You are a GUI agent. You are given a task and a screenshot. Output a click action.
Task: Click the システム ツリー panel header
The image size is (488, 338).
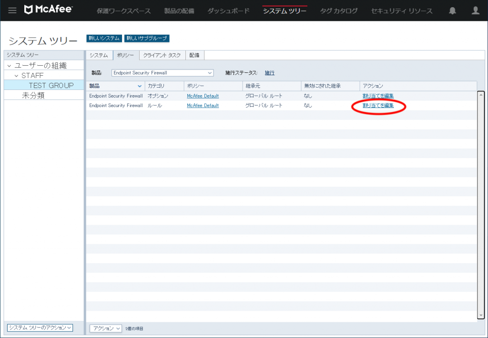pos(43,55)
